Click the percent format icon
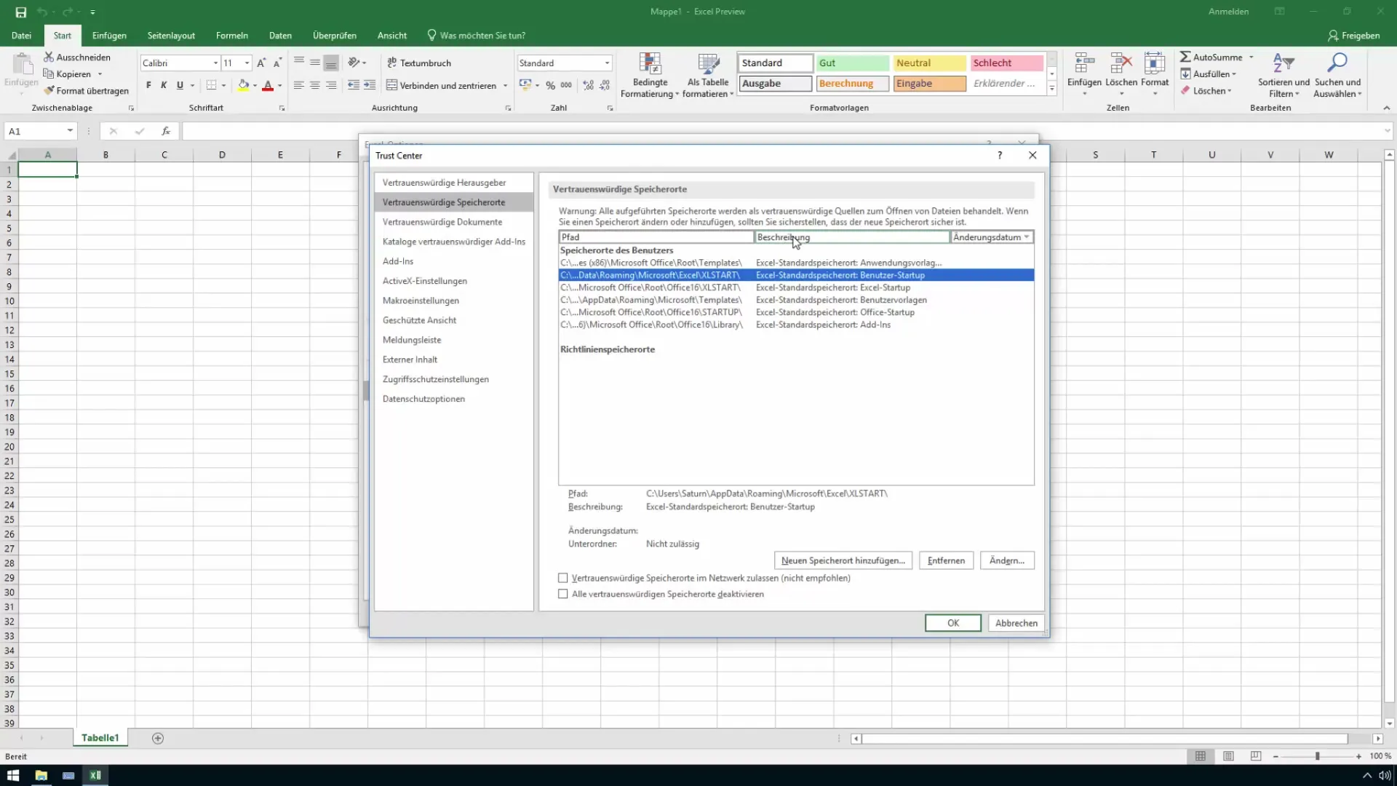The height and width of the screenshot is (786, 1397). coord(551,85)
